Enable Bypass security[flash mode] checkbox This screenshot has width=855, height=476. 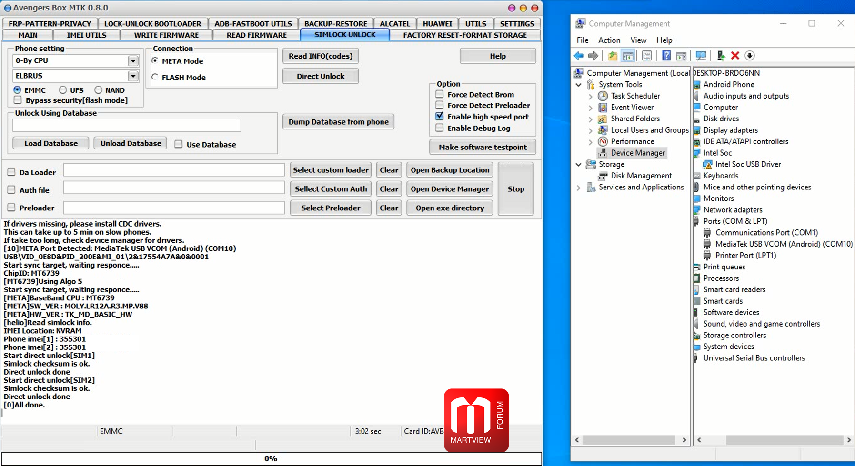18,100
